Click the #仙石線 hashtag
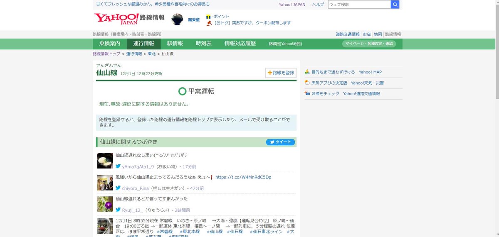Viewport: 499px width, 237px height. 235,232
